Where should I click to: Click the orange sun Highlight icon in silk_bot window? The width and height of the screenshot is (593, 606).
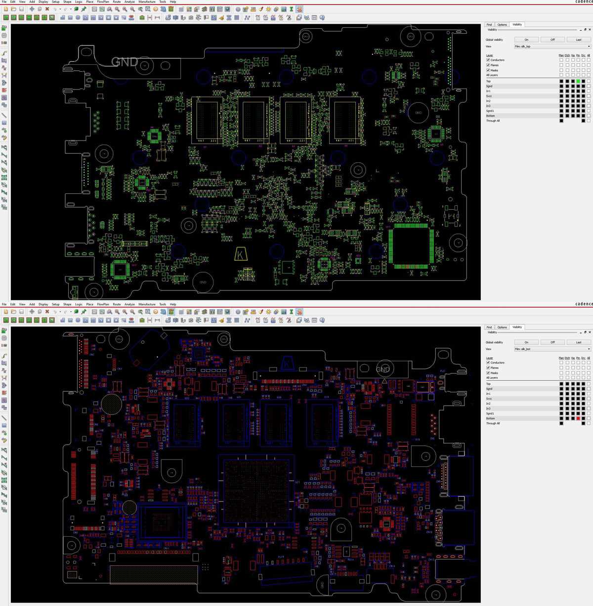[268, 312]
